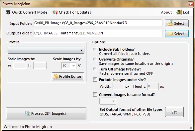Click the Exit door icon
This screenshot has width=195, height=131.
179,12
